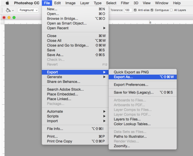
Task: Open the Foreground fill source dropdown
Action: click(28, 10)
